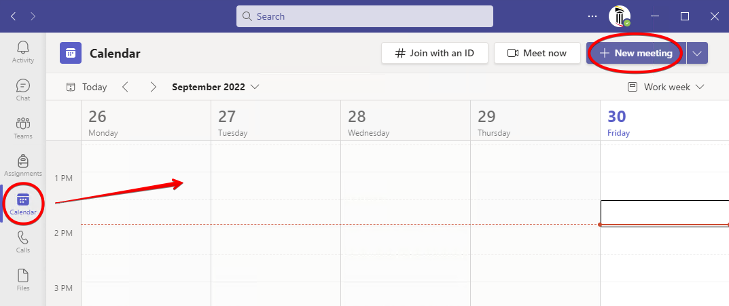Go to Teams in the sidebar

point(23,128)
